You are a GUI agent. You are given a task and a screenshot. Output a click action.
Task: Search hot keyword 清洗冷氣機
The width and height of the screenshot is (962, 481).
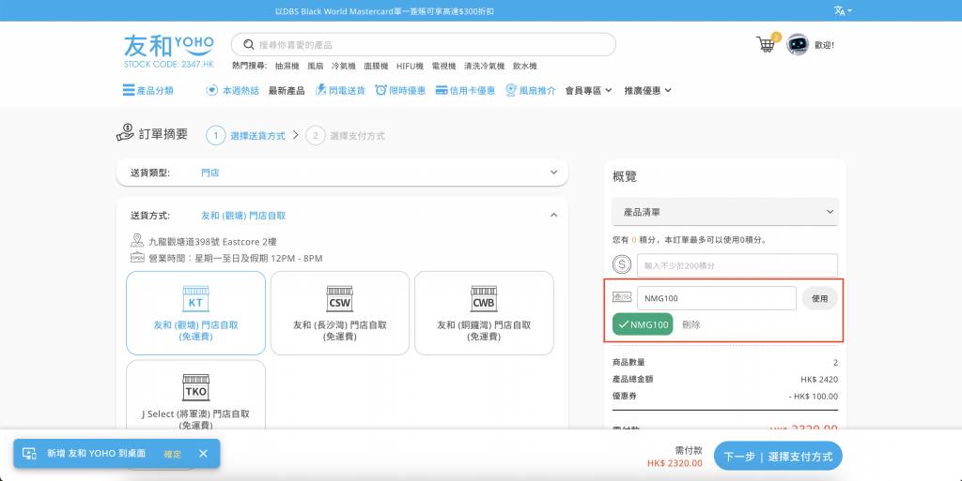pyautogui.click(x=484, y=66)
